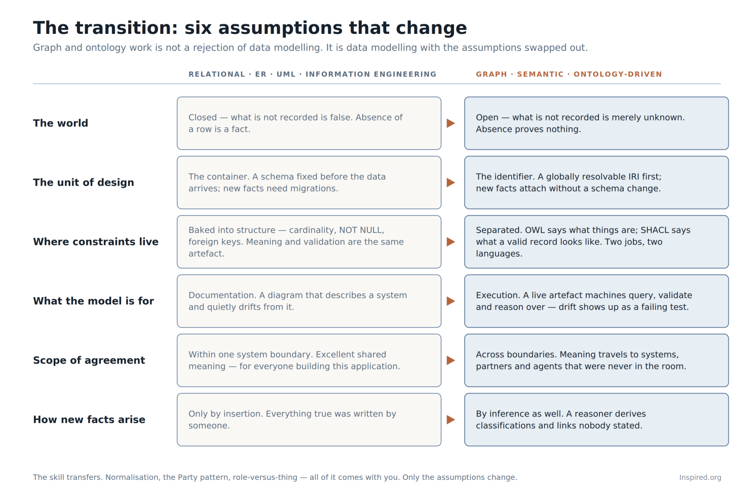Screen dimensions: 754x494
Task: Select the OWL and SHACL separated box
Action: click(x=596, y=242)
